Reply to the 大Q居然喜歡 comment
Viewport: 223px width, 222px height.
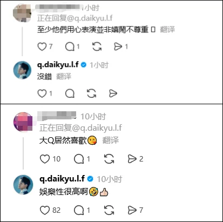[x=79, y=159]
